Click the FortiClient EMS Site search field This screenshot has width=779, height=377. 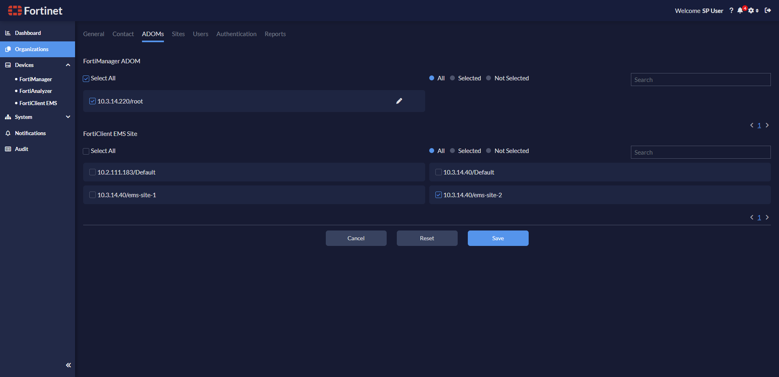pyautogui.click(x=700, y=152)
